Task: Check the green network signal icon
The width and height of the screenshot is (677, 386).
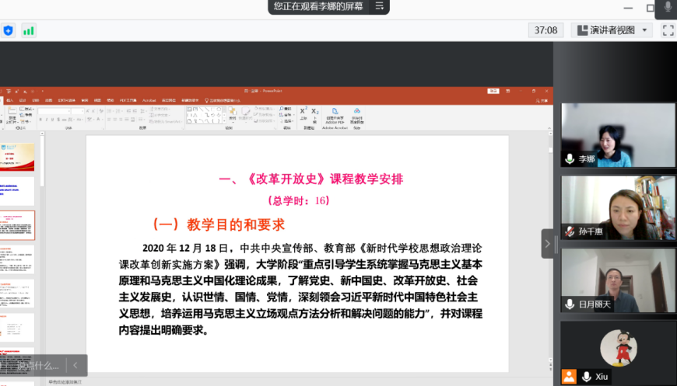Action: 29,30
